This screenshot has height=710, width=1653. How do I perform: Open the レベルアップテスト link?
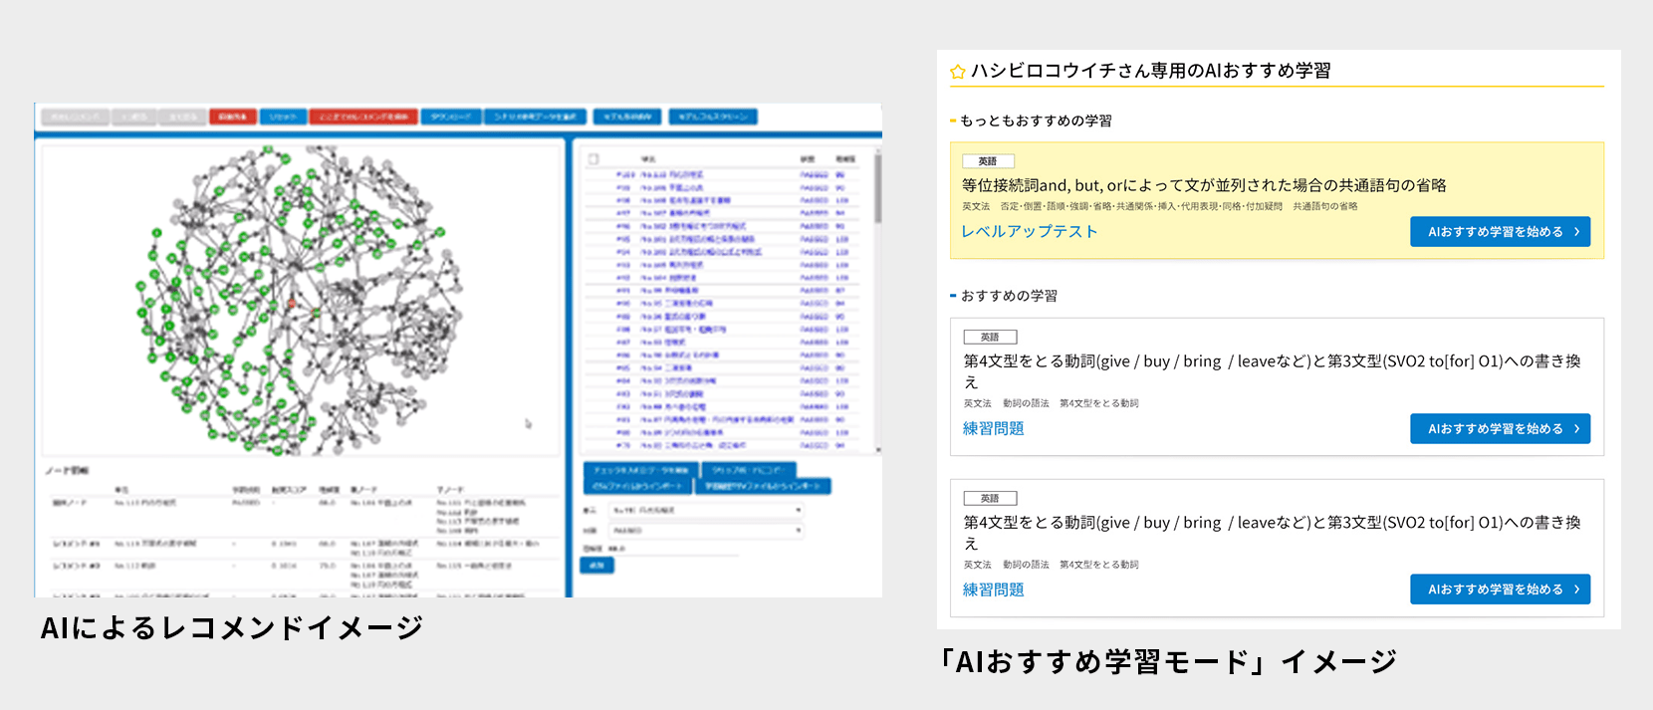click(x=1029, y=231)
